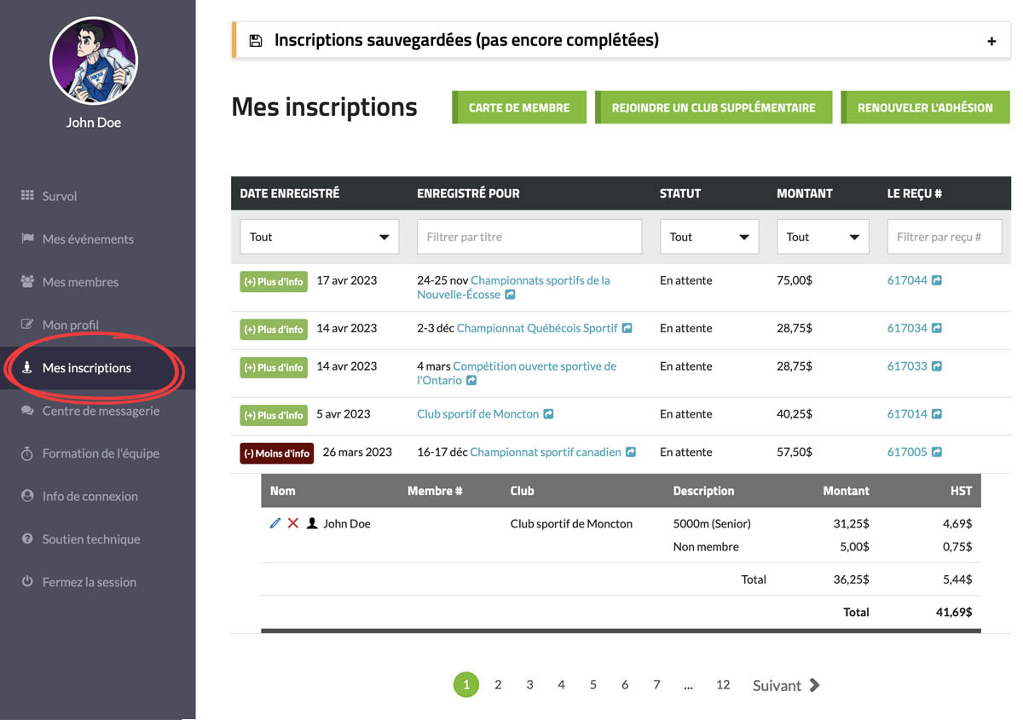Open the Statut filter dropdown
The width and height of the screenshot is (1023, 720).
(708, 237)
